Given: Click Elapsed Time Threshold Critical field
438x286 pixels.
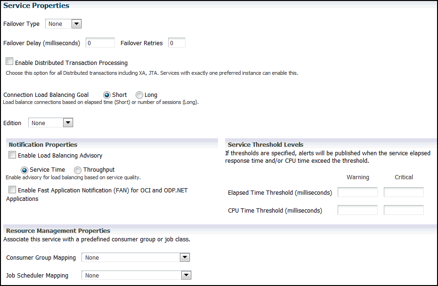Looking at the screenshot, I should click(404, 192).
